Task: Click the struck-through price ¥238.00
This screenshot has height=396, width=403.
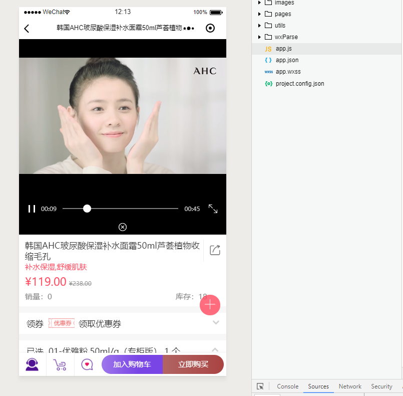Action: tap(80, 284)
